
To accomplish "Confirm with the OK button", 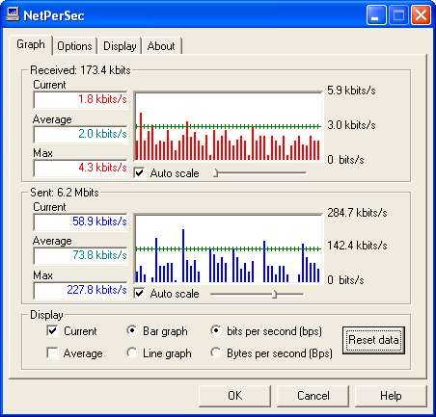I will tap(234, 396).
